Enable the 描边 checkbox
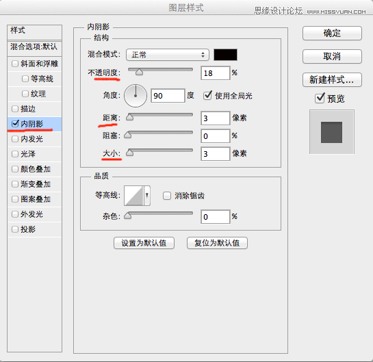373x362 pixels. pyautogui.click(x=15, y=109)
